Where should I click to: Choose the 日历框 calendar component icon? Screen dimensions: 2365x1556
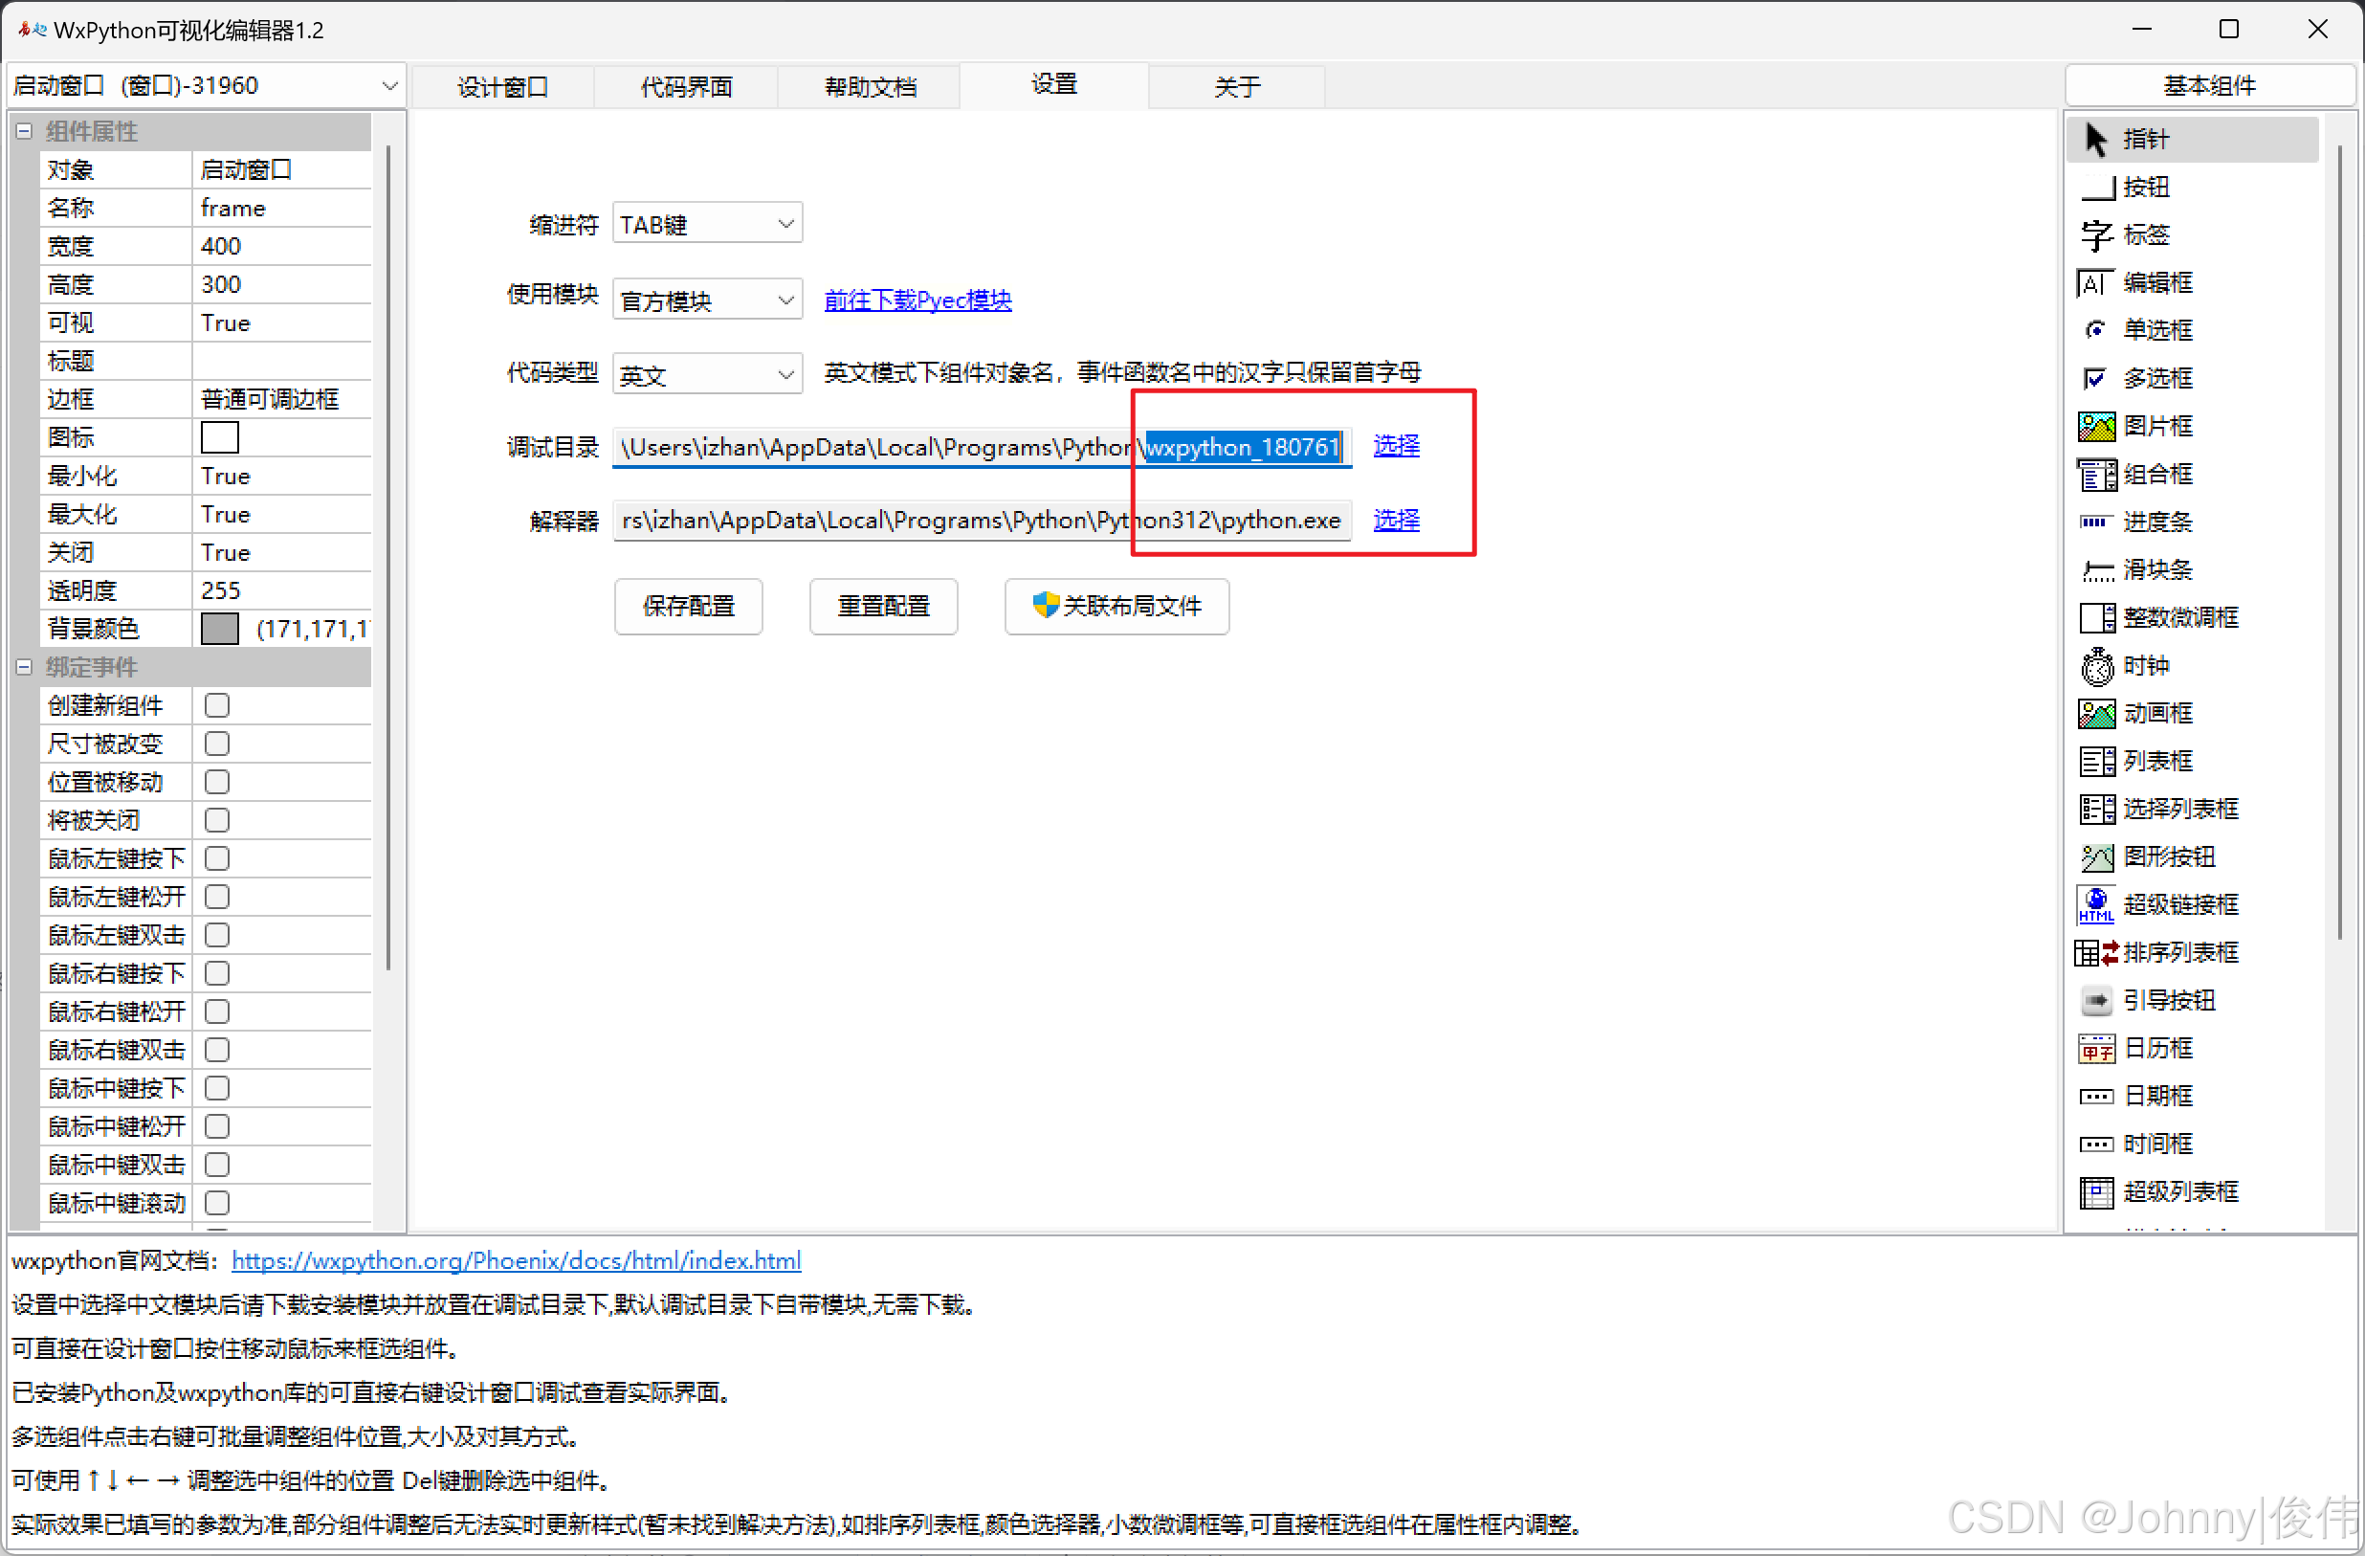click(x=2097, y=1048)
